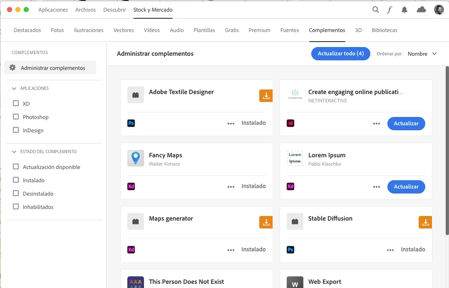
Task: Open the Destacados tab
Action: (x=27, y=30)
